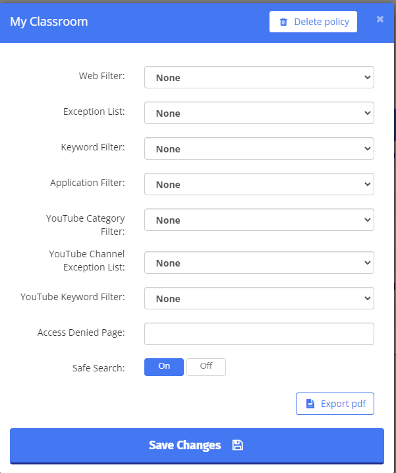Expand the Keyword Filter dropdown
This screenshot has width=396, height=473.
(x=259, y=148)
